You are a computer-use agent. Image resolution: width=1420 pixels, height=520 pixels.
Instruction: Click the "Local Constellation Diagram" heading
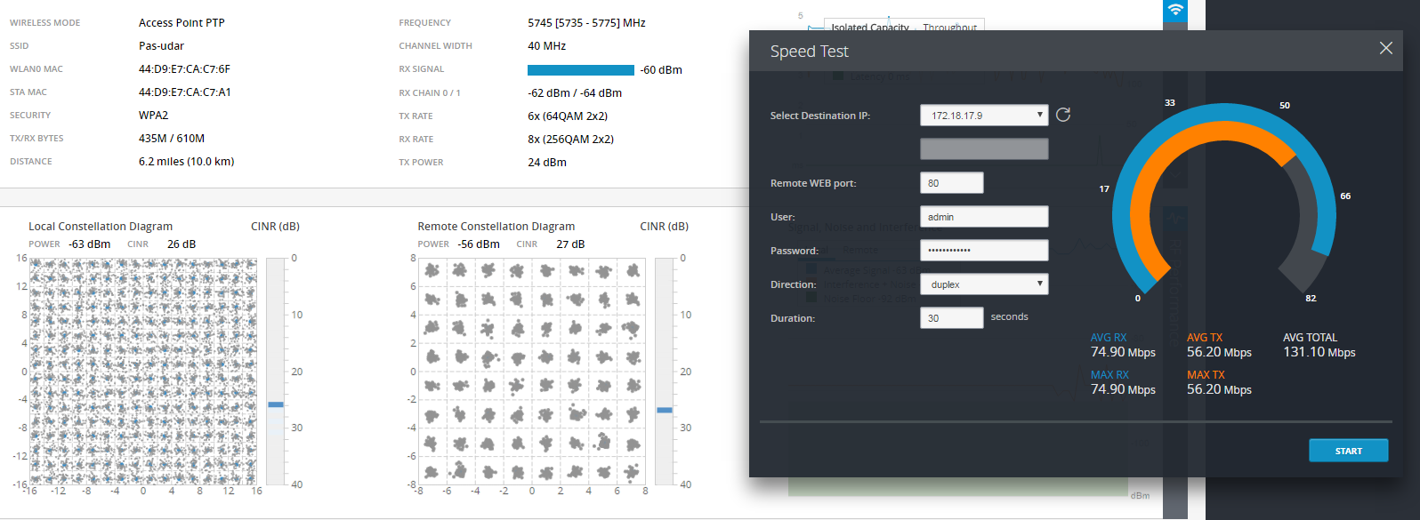(x=101, y=227)
